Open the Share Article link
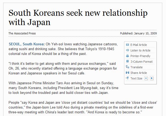 [x=138, y=73]
